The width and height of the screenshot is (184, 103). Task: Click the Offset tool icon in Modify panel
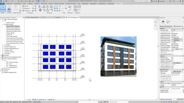(x=44, y=7)
